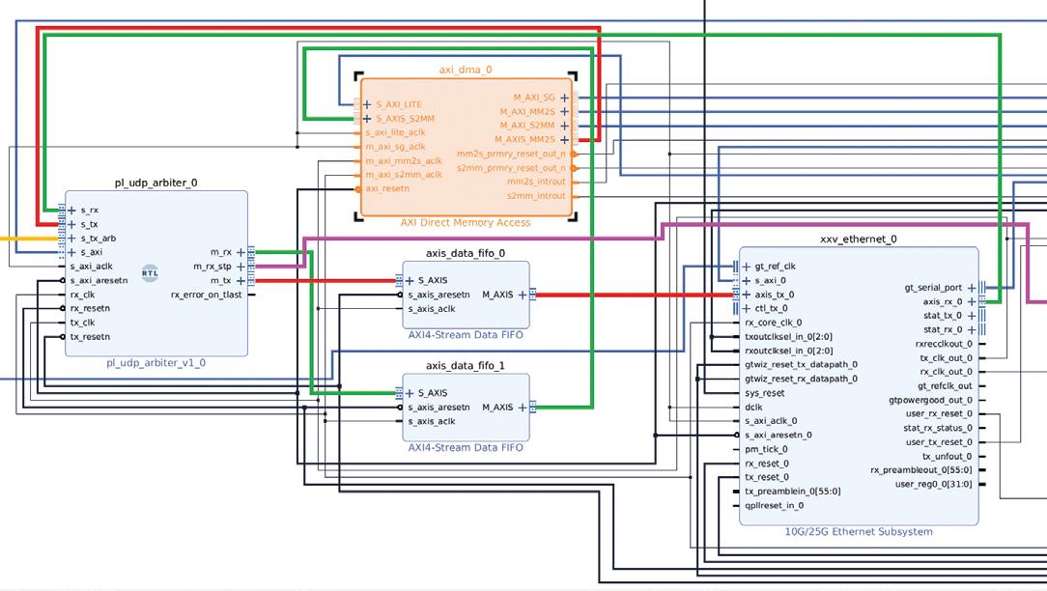
Task: Select the pl_udp_arbiter_0 block title
Action: 156,183
